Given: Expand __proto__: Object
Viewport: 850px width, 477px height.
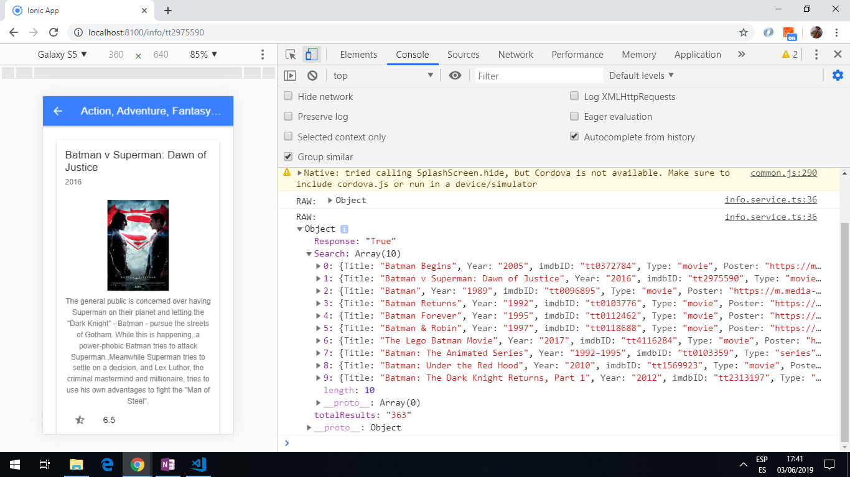Looking at the screenshot, I should tap(309, 428).
